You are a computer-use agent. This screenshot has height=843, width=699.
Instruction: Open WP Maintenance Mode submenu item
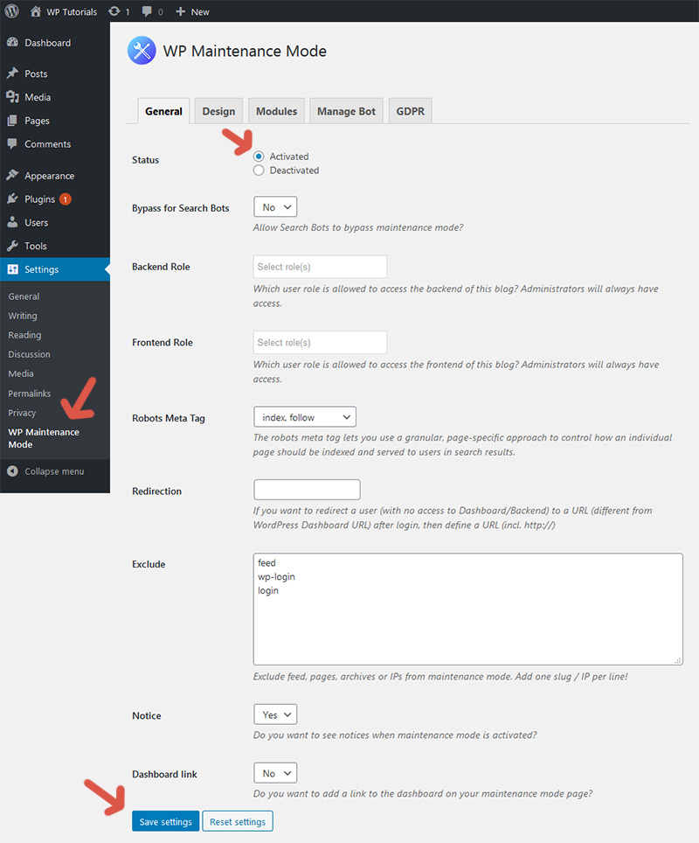coord(44,438)
